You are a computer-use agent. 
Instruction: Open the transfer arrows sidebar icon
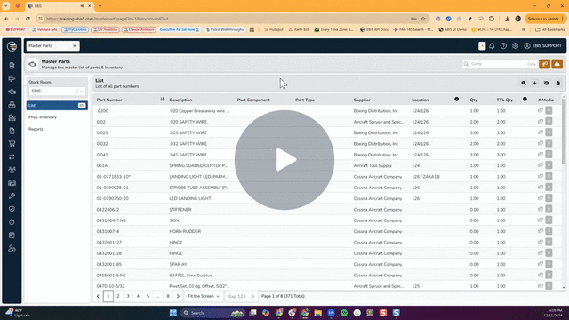[12, 156]
